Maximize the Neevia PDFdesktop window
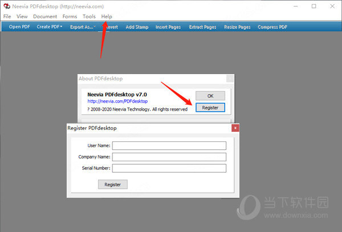The image size is (342, 232). point(314,6)
